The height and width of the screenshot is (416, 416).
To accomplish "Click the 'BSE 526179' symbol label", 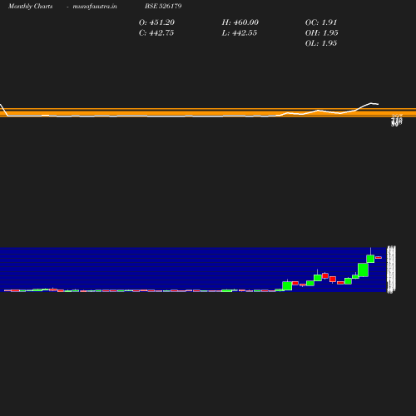I will (x=163, y=6).
